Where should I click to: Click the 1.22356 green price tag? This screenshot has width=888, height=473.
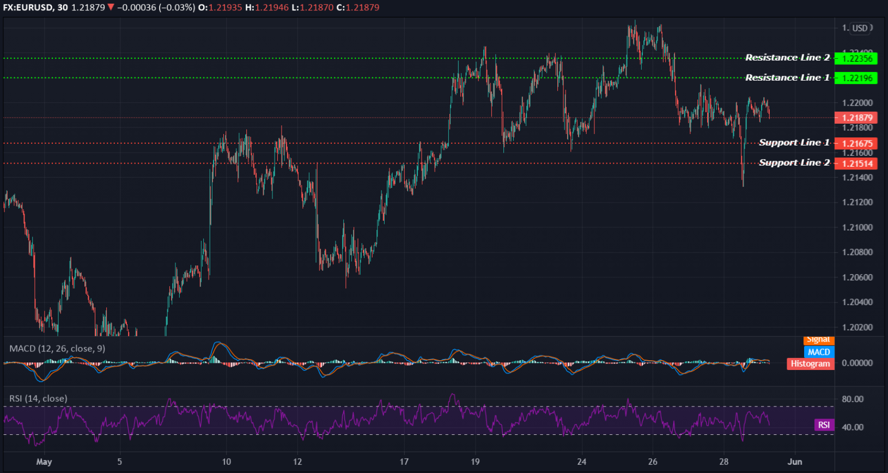pos(856,58)
